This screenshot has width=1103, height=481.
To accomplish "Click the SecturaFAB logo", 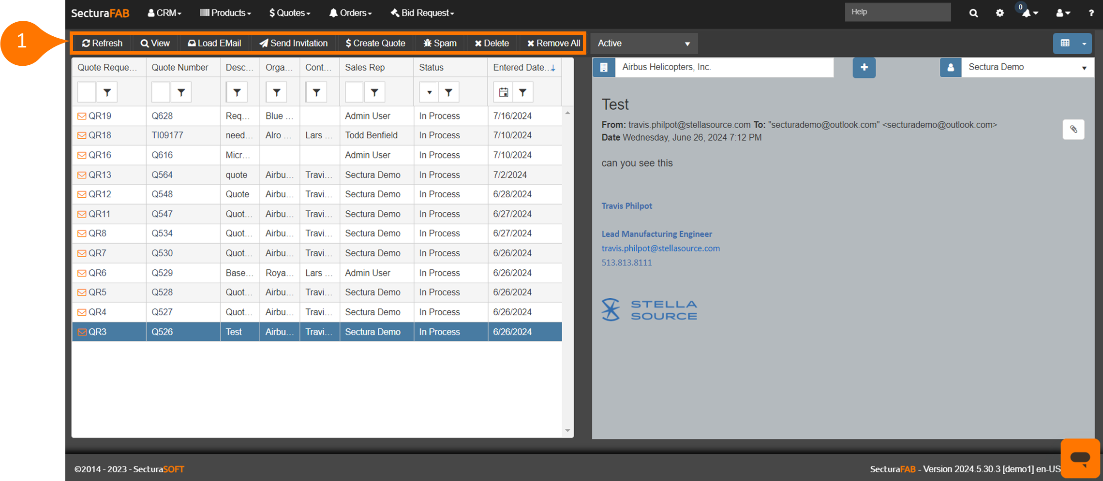I will pyautogui.click(x=100, y=13).
